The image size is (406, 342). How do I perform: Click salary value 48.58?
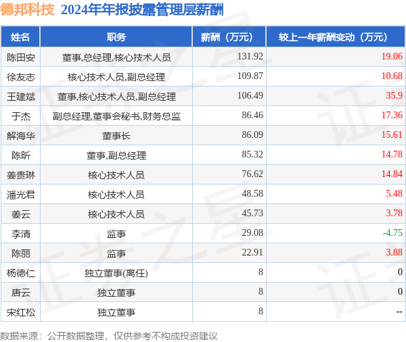tap(252, 193)
